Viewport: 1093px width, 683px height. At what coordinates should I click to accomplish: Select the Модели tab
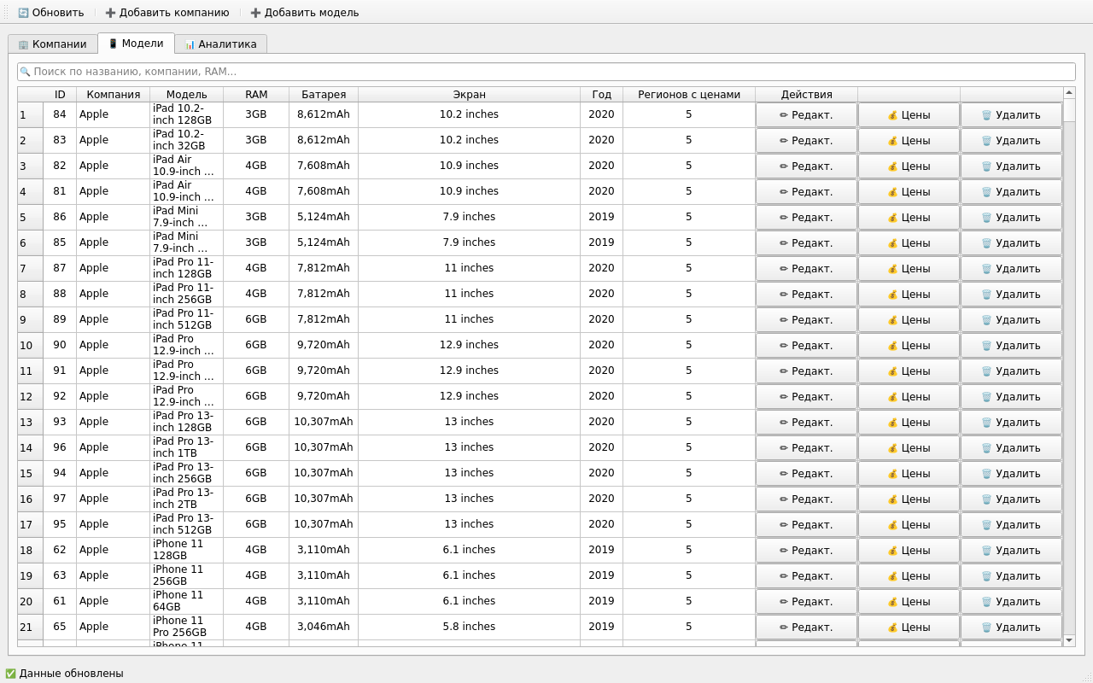[x=136, y=43]
